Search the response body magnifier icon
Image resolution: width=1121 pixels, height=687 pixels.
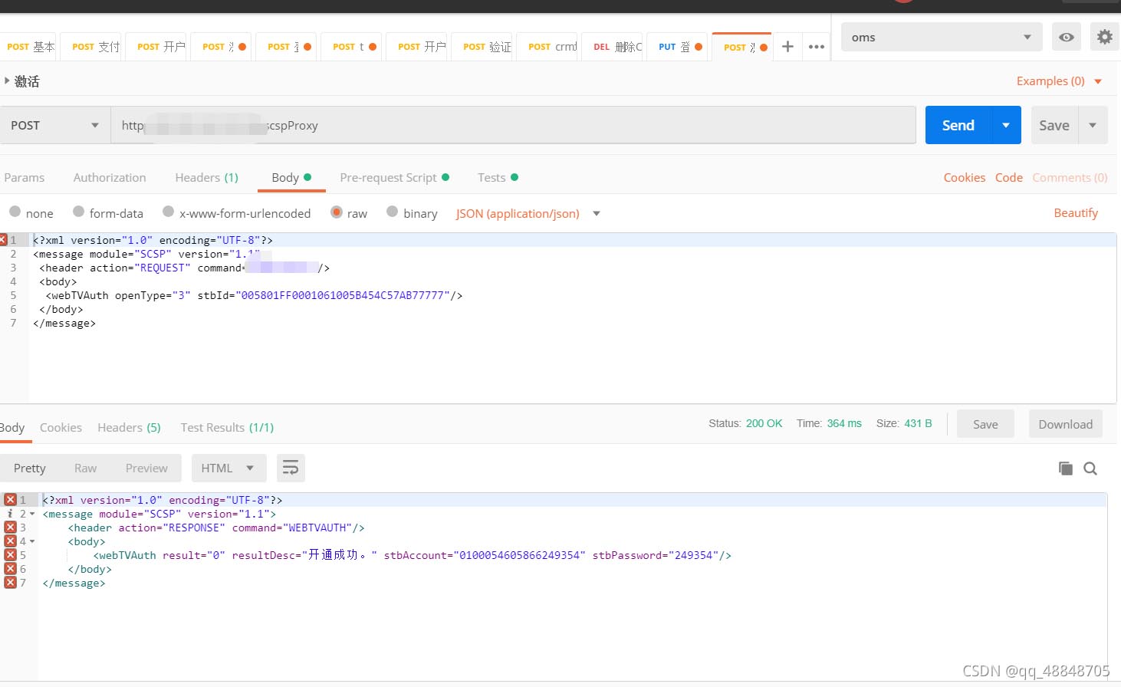tap(1090, 468)
